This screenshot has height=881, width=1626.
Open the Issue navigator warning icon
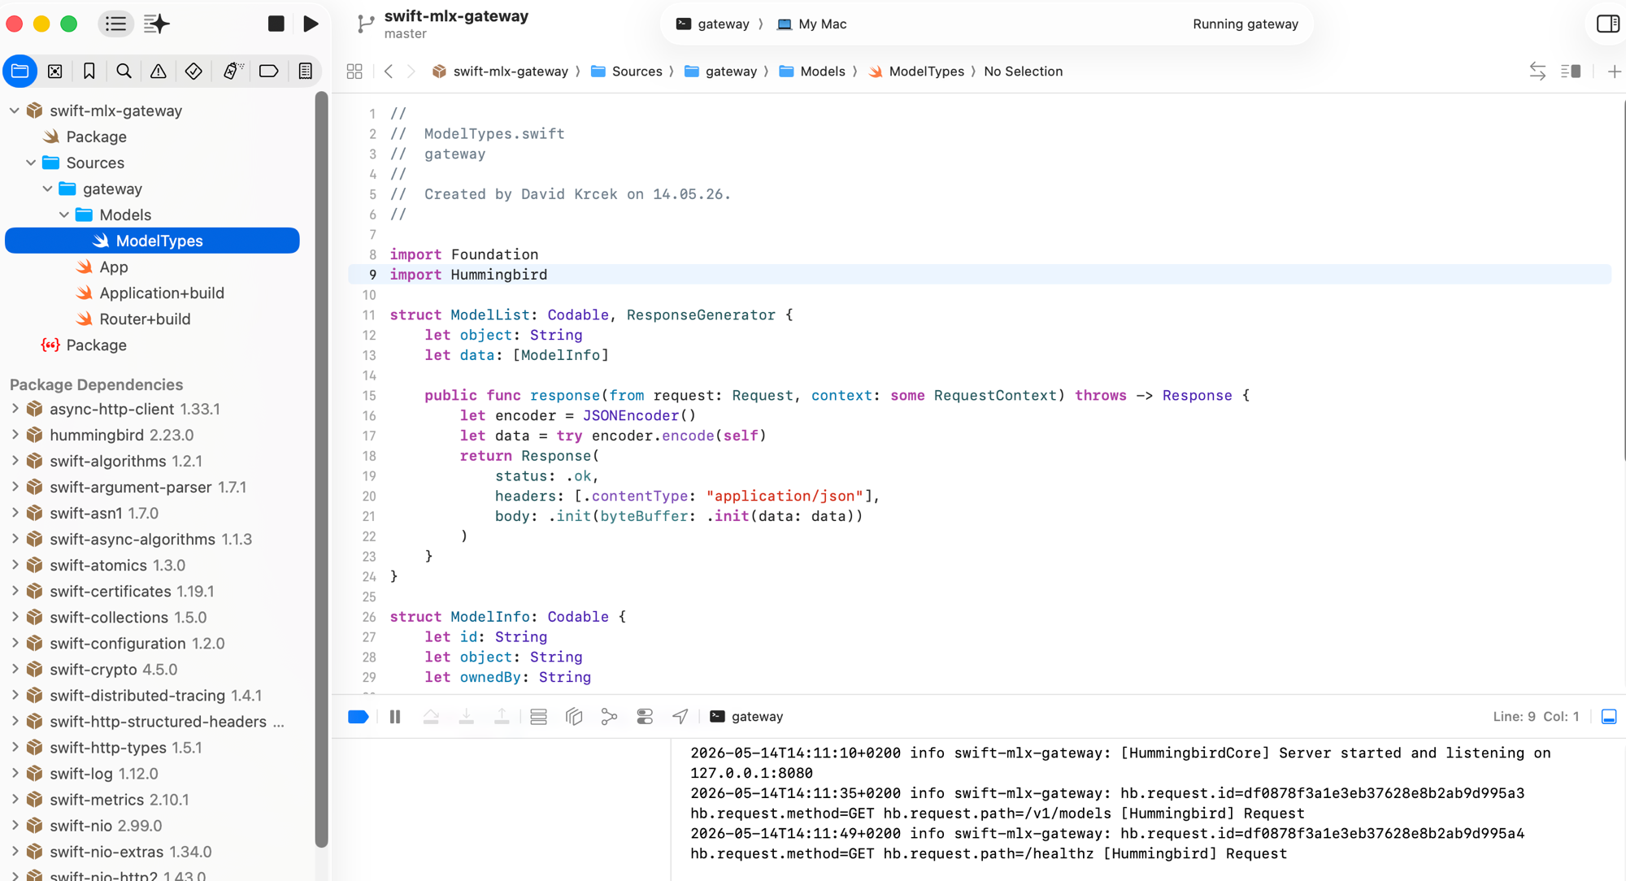(159, 72)
